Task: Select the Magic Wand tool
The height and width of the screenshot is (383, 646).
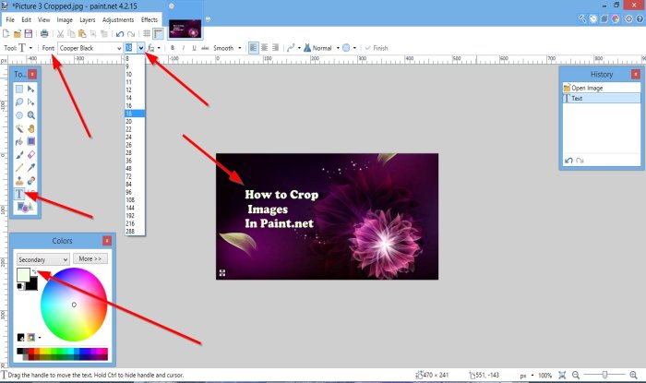Action: pyautogui.click(x=19, y=128)
